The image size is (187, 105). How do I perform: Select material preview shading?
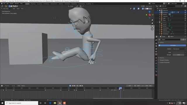coord(149,9)
